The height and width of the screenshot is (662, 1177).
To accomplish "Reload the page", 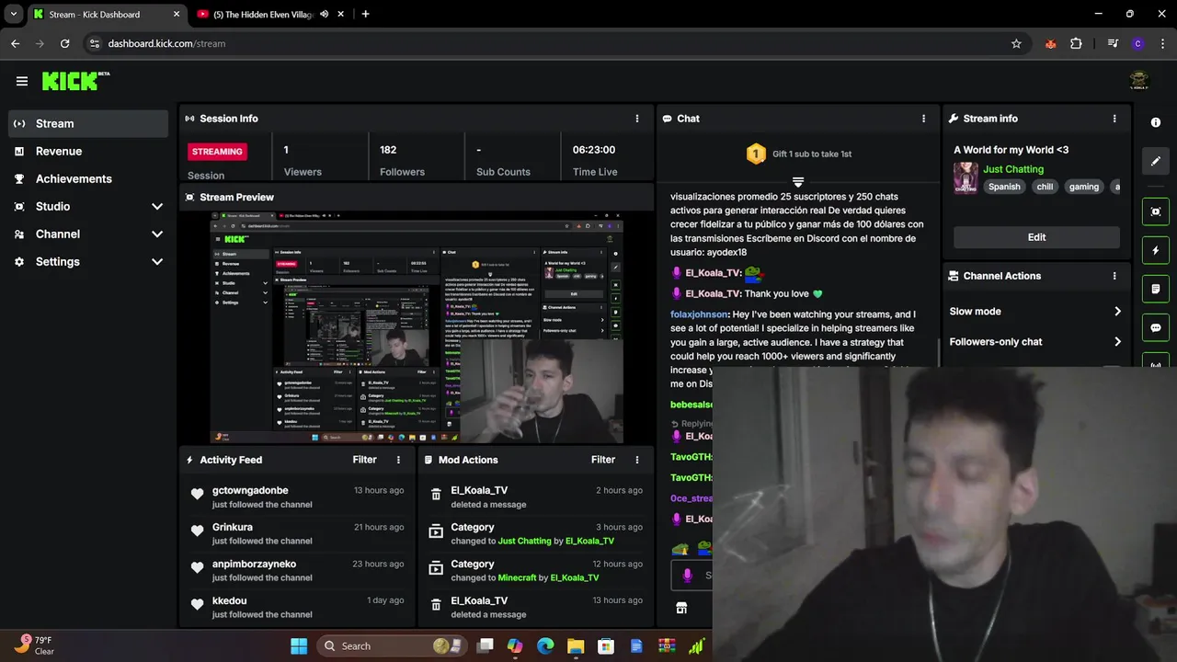I will (64, 43).
